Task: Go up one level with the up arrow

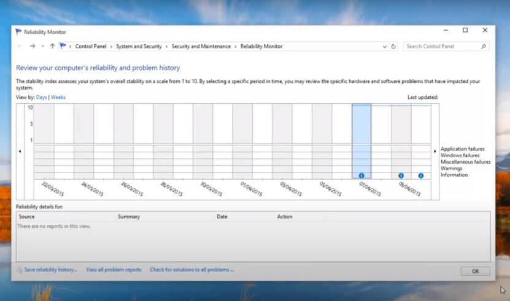Action: click(x=52, y=46)
